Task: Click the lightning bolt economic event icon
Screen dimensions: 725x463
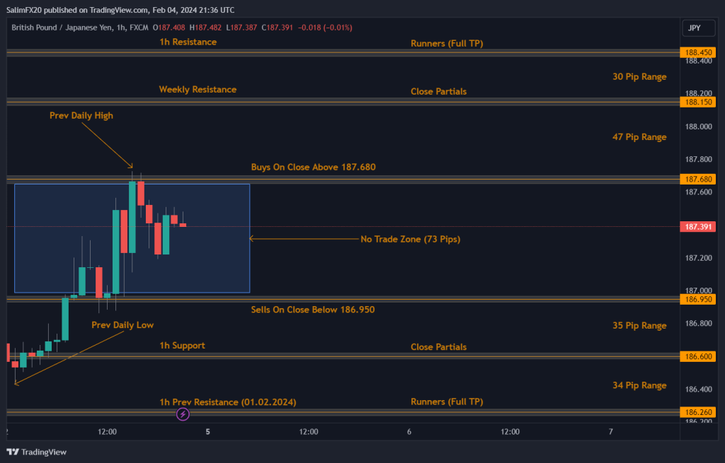Action: coord(183,414)
